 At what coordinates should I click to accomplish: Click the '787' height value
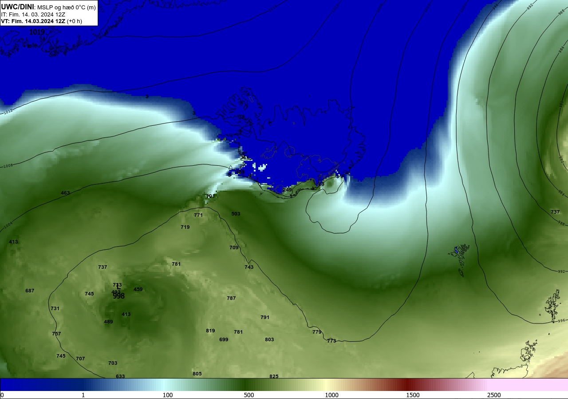pos(231,298)
